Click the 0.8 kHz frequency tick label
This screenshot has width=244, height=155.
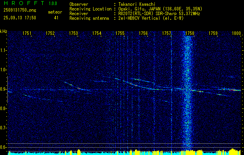[3, 108]
